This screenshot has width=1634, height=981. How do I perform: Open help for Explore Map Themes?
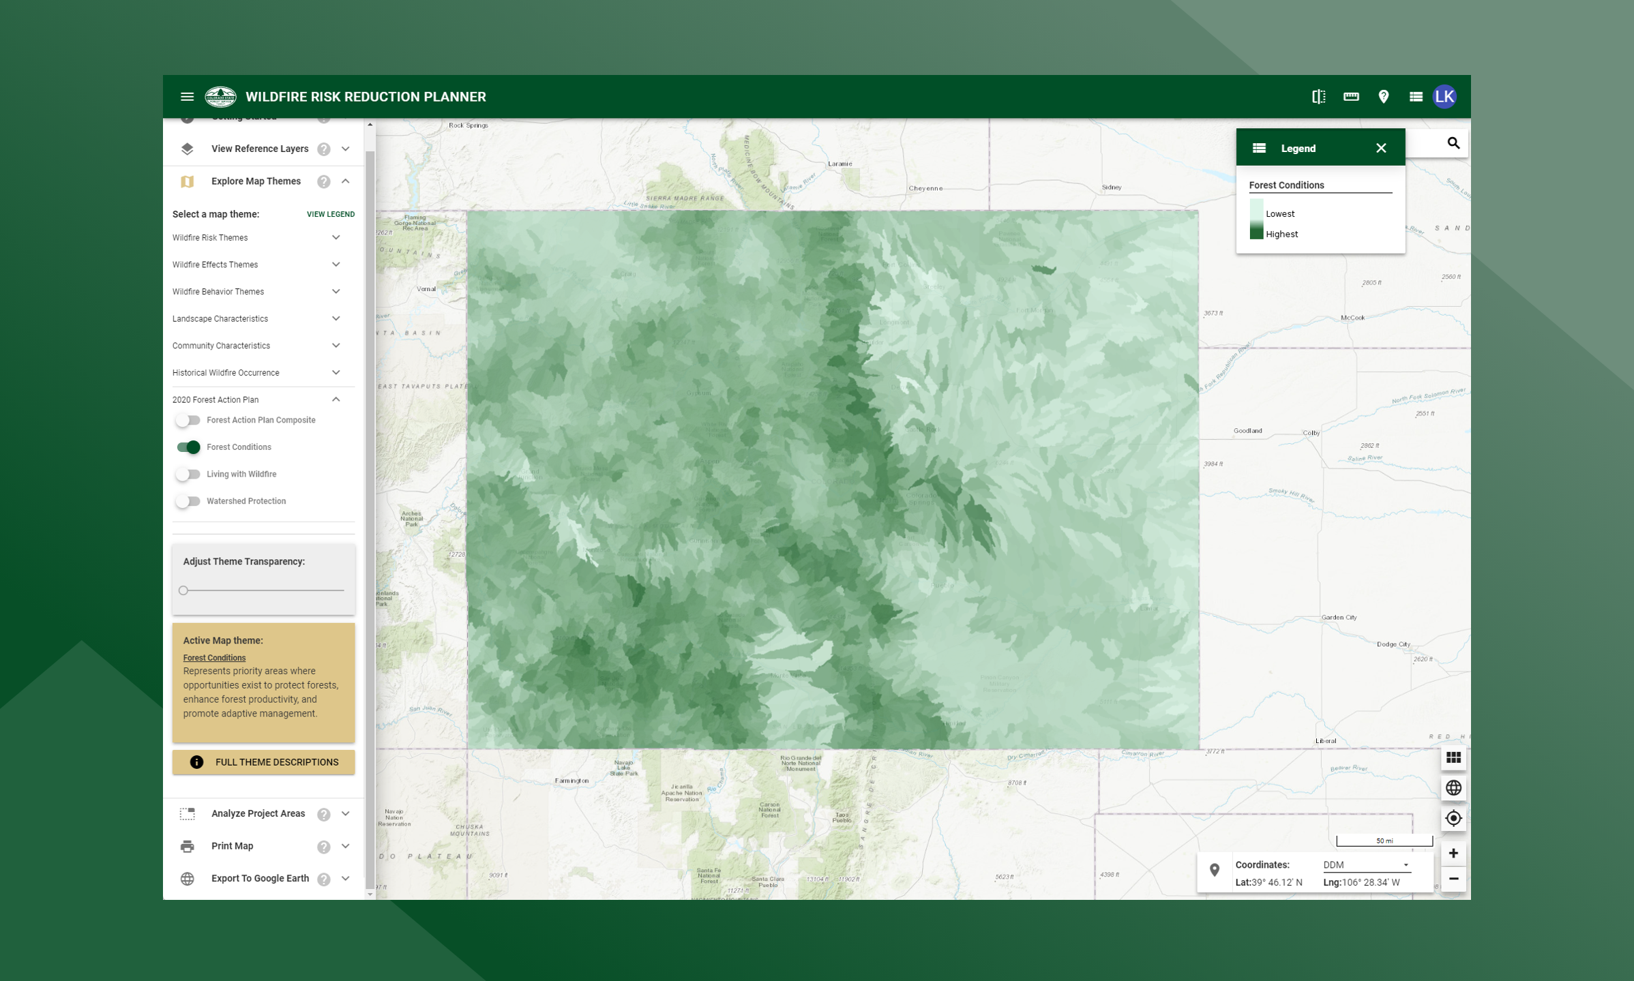(324, 181)
